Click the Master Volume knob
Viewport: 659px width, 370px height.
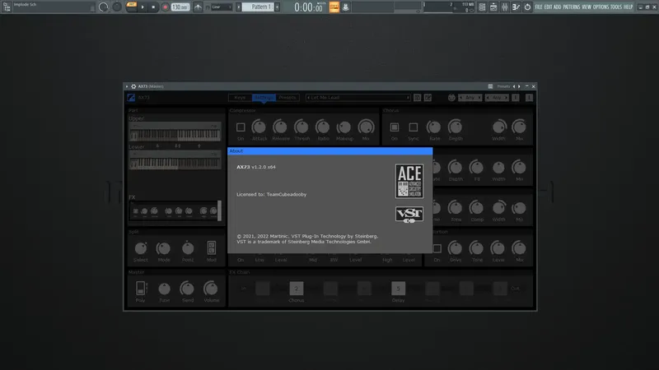[x=211, y=289]
